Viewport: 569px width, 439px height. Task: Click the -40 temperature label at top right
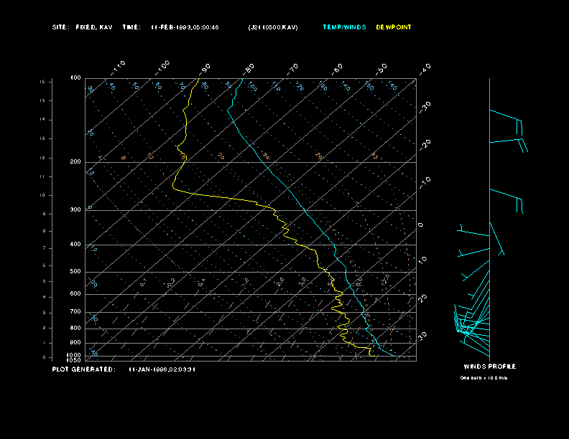click(425, 69)
